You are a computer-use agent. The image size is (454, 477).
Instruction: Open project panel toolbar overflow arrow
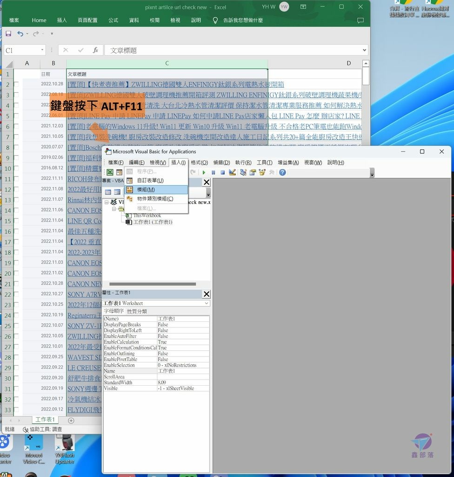[208, 193]
